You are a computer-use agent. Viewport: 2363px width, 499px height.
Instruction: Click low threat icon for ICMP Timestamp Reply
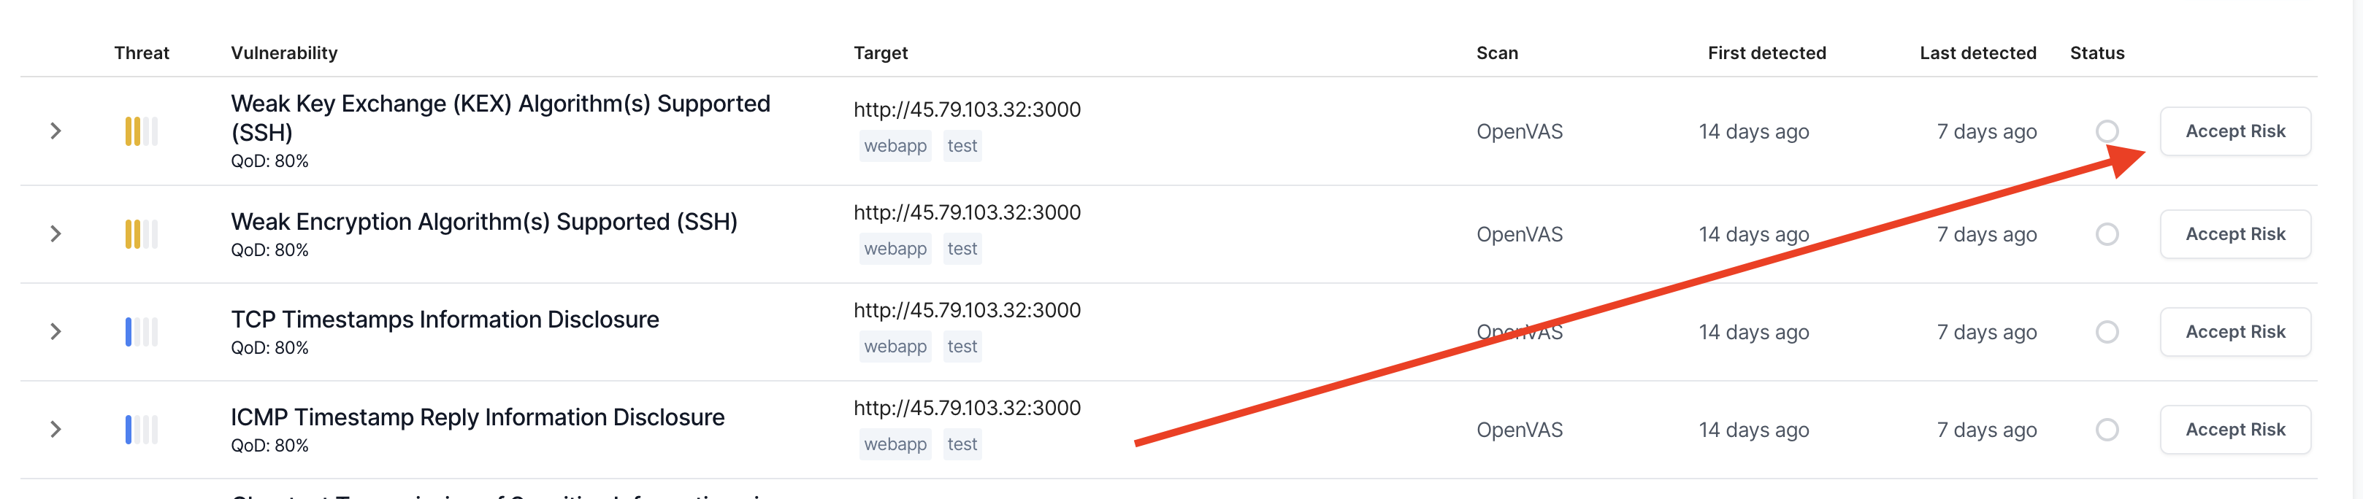pyautogui.click(x=141, y=429)
